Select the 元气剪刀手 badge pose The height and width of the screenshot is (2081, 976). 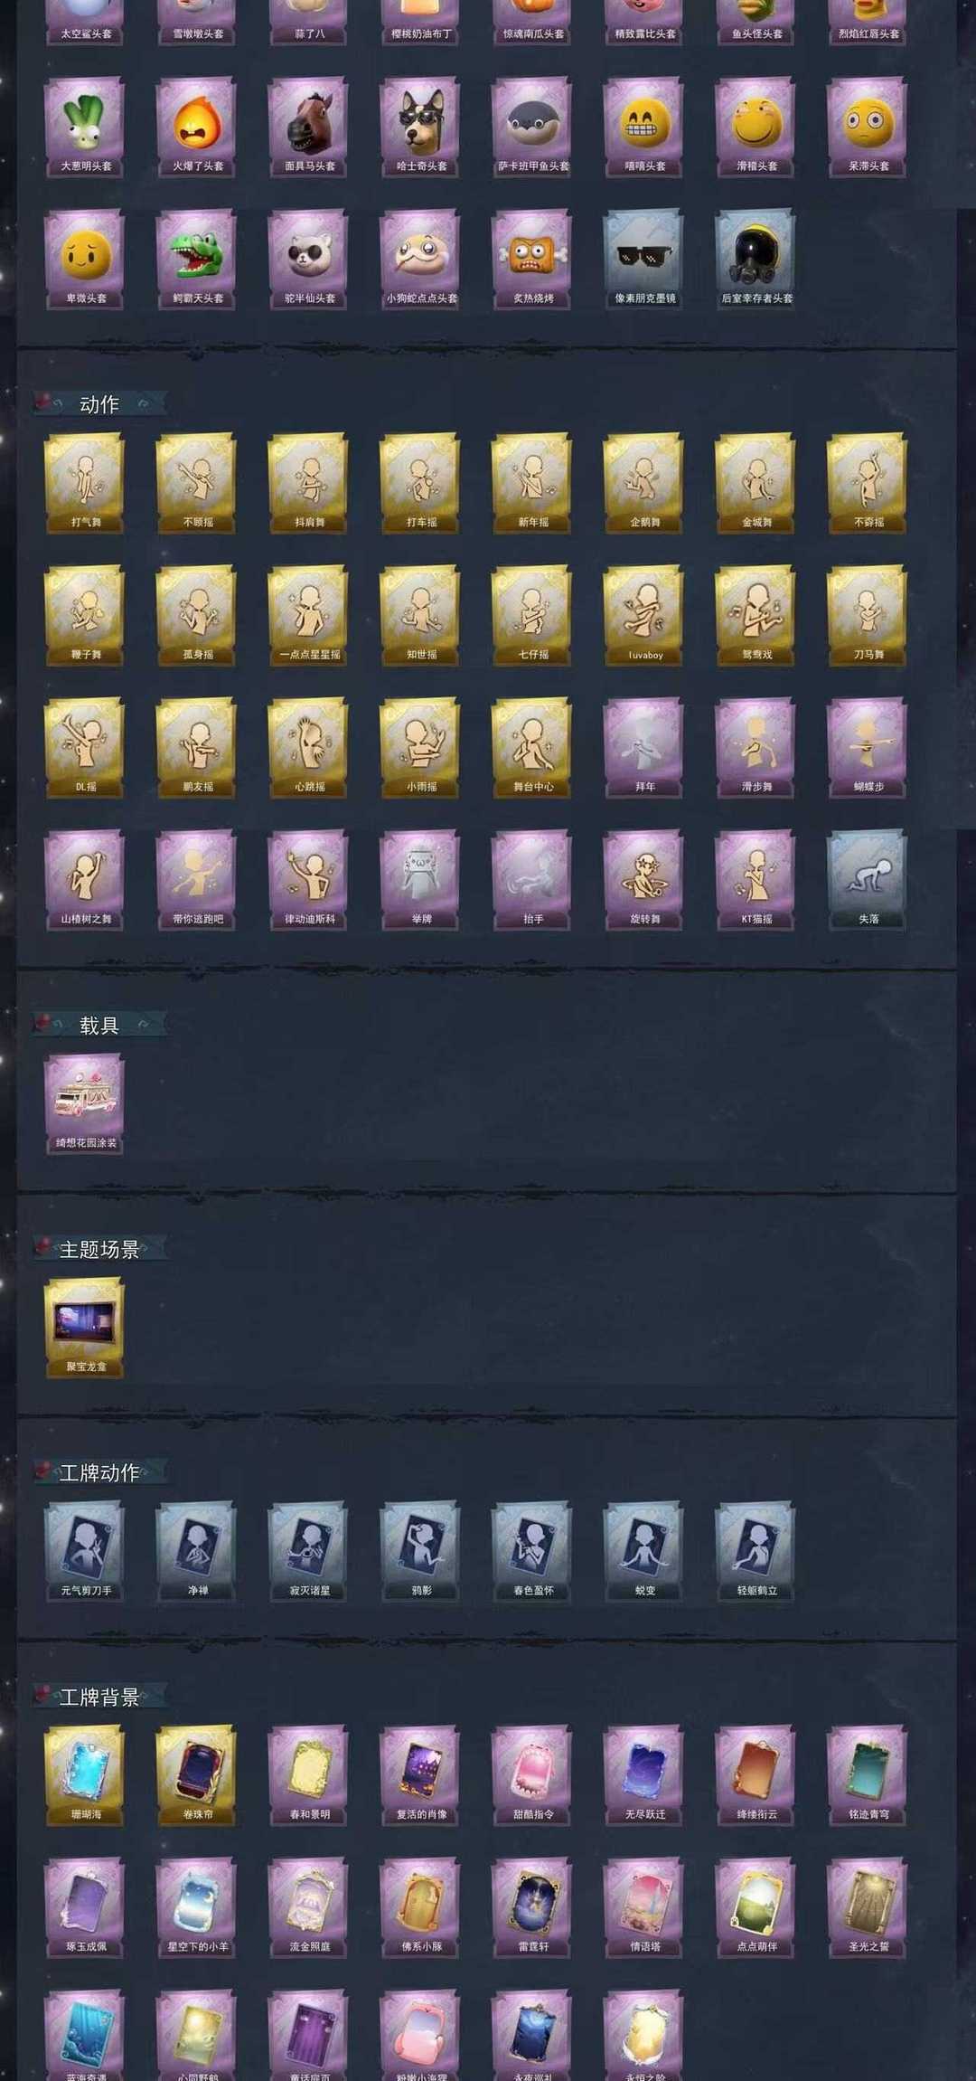(85, 1551)
